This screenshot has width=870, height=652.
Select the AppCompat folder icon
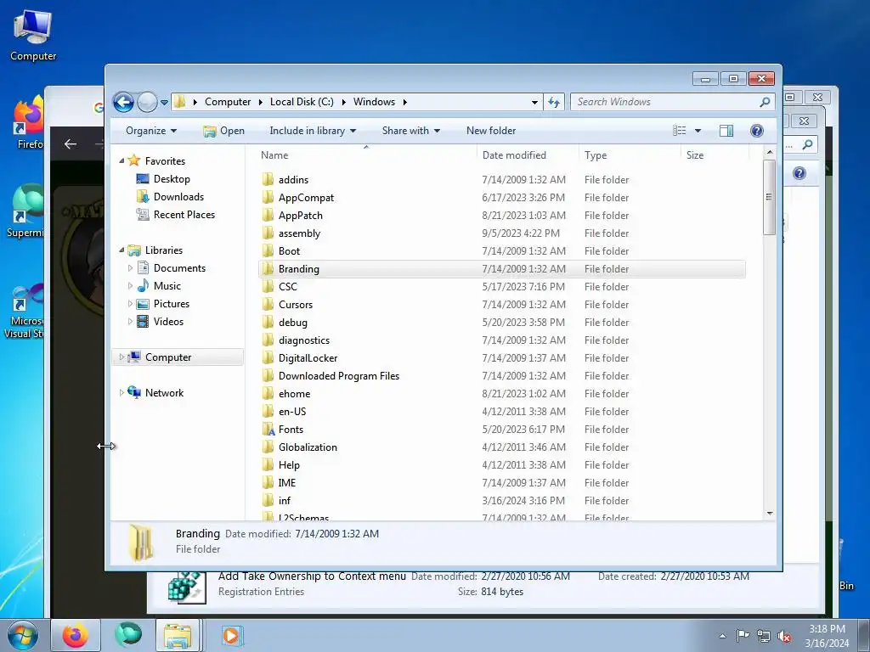pyautogui.click(x=268, y=197)
